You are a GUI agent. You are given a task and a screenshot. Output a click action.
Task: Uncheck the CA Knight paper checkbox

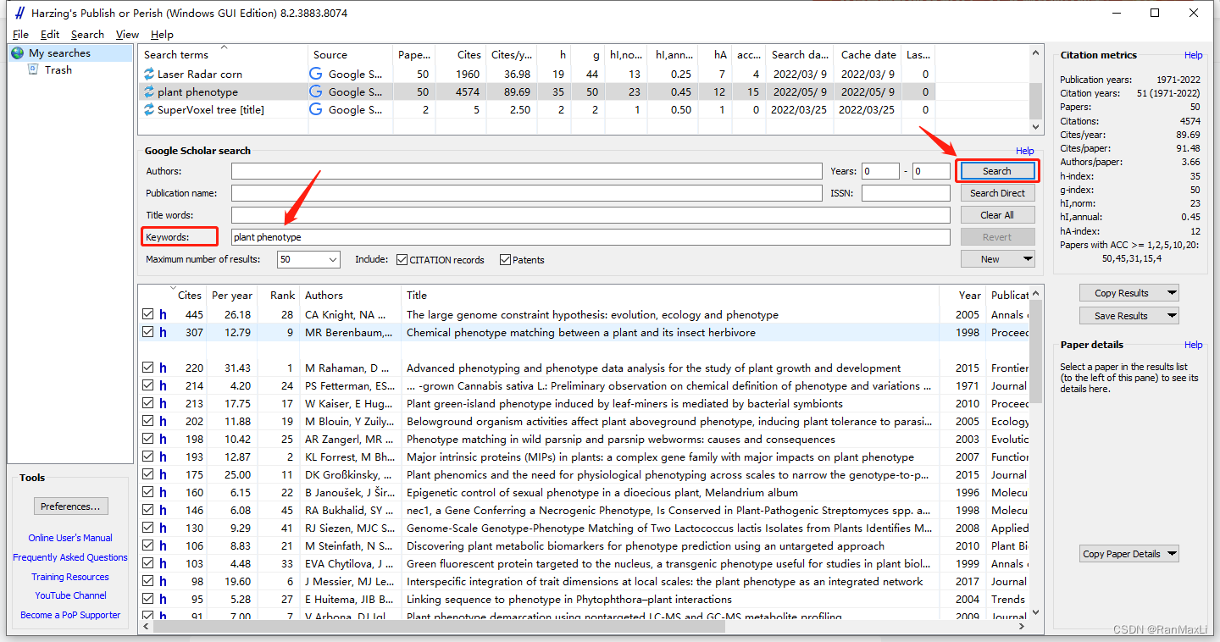point(148,314)
